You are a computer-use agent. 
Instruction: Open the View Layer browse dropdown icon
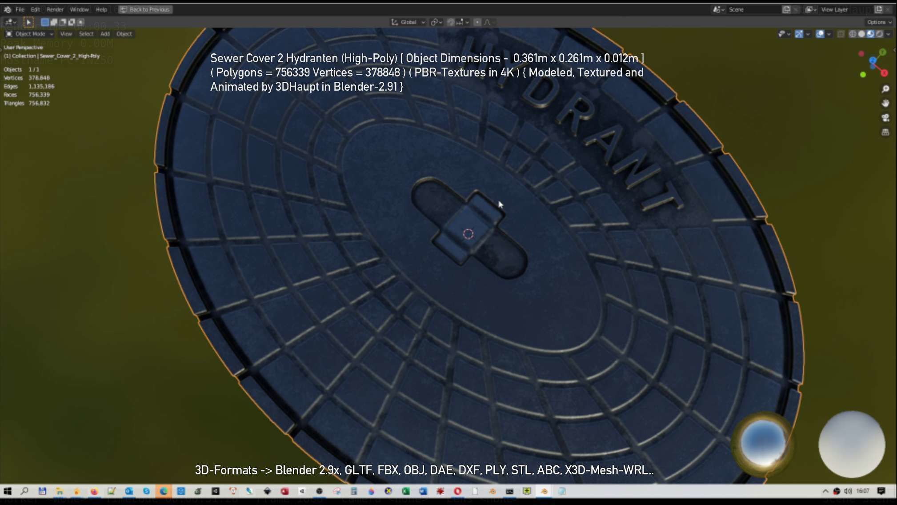[x=811, y=9]
